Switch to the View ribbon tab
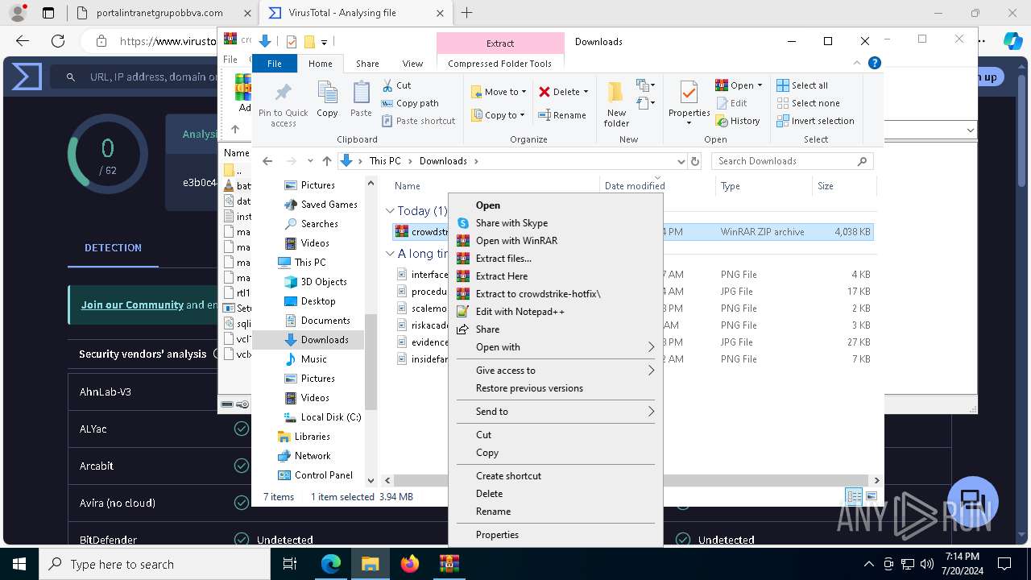Image resolution: width=1031 pixels, height=580 pixels. 412,64
